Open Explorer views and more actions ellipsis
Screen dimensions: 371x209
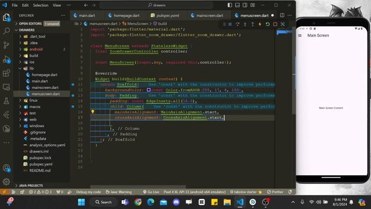pyautogui.click(x=63, y=16)
